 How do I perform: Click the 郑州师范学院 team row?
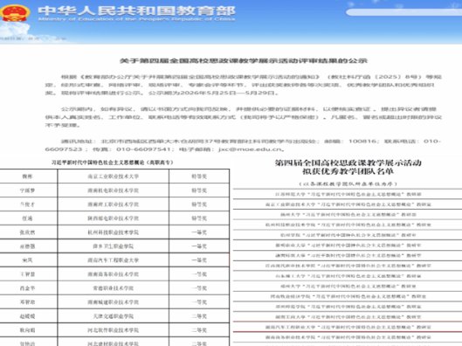click(348, 307)
